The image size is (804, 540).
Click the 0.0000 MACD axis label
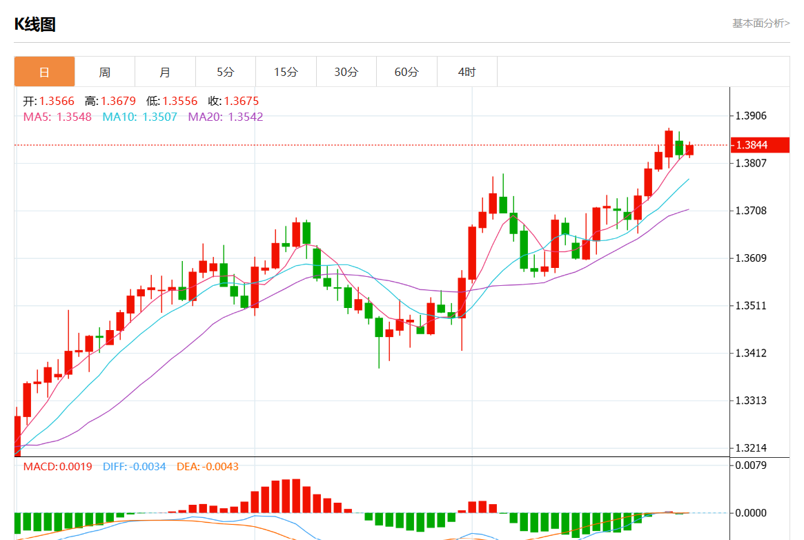751,513
